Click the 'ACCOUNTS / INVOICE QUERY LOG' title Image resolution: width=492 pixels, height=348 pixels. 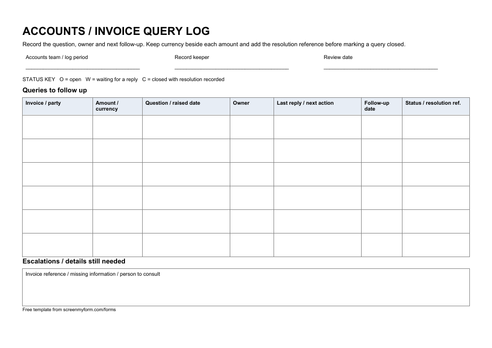[116, 31]
